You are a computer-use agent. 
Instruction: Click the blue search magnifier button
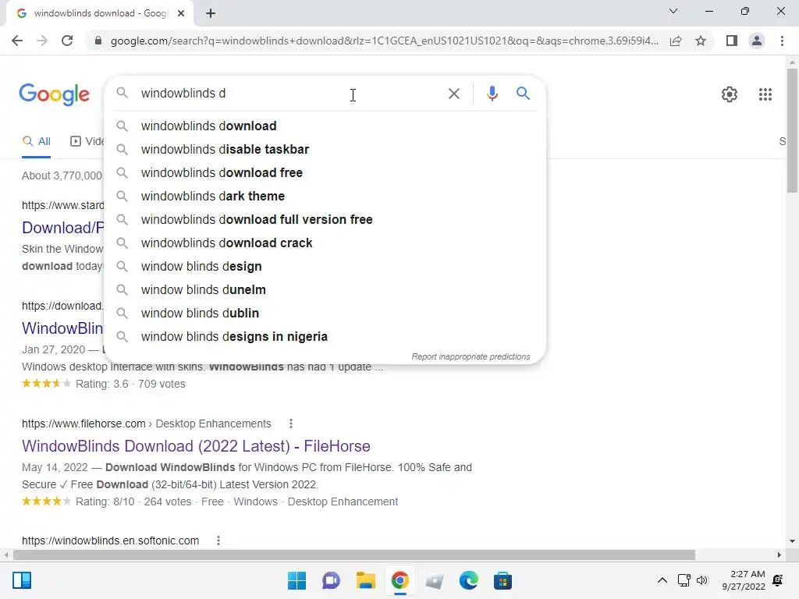(x=523, y=94)
